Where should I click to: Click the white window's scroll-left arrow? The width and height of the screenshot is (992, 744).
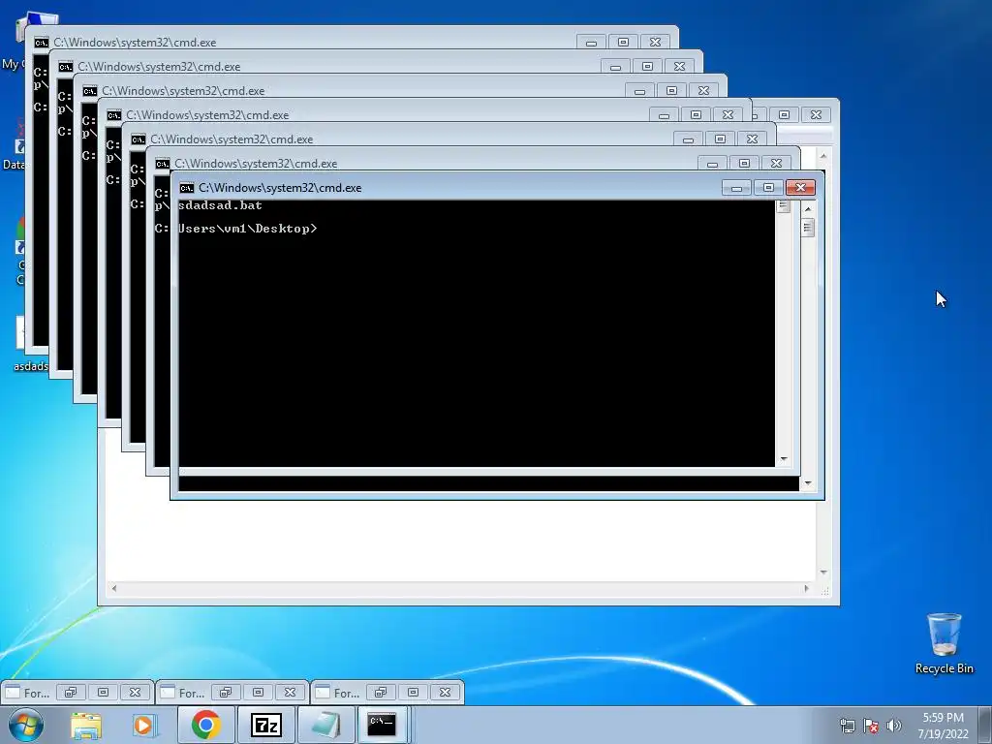(x=114, y=588)
